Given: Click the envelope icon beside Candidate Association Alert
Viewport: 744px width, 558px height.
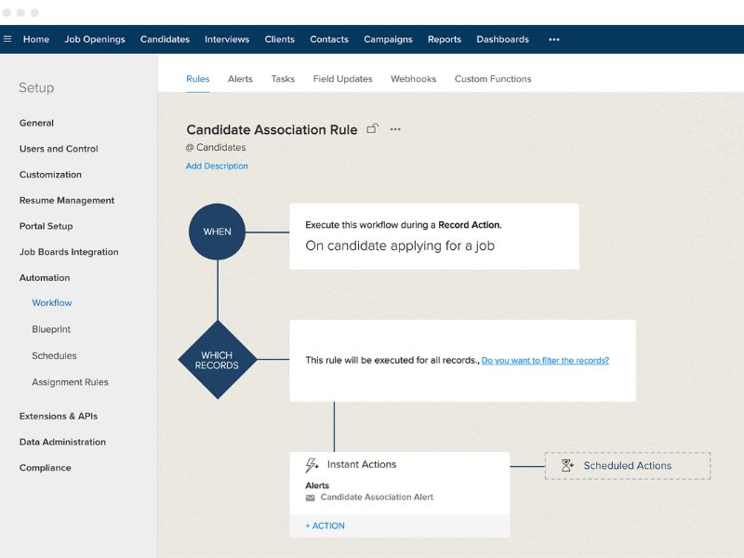Looking at the screenshot, I should (311, 498).
